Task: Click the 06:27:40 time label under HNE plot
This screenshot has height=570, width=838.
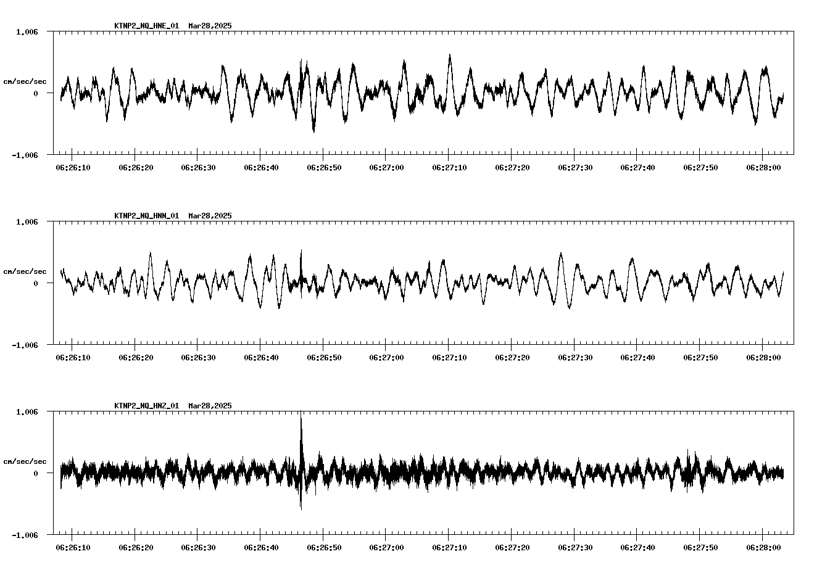Action: click(x=638, y=168)
